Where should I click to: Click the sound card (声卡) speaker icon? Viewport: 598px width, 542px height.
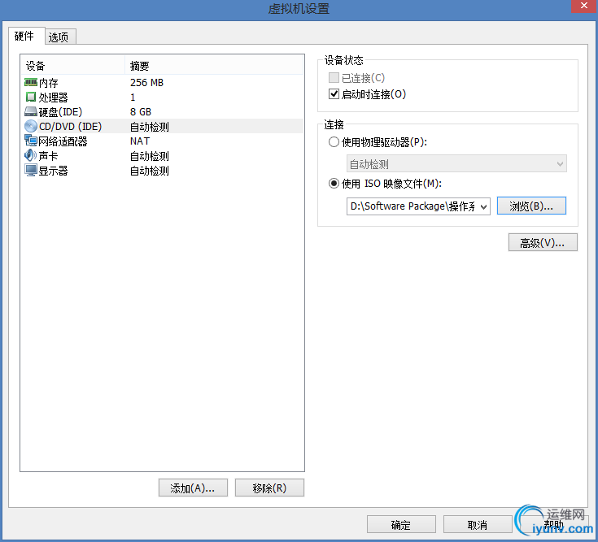[x=31, y=155]
